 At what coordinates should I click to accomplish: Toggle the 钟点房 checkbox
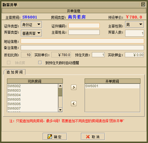click(9, 63)
